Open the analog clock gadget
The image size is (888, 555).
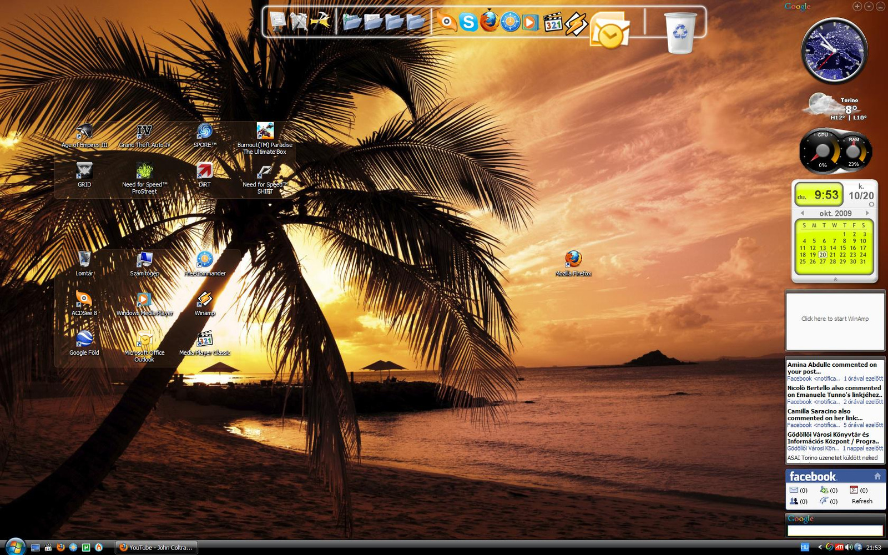(834, 51)
